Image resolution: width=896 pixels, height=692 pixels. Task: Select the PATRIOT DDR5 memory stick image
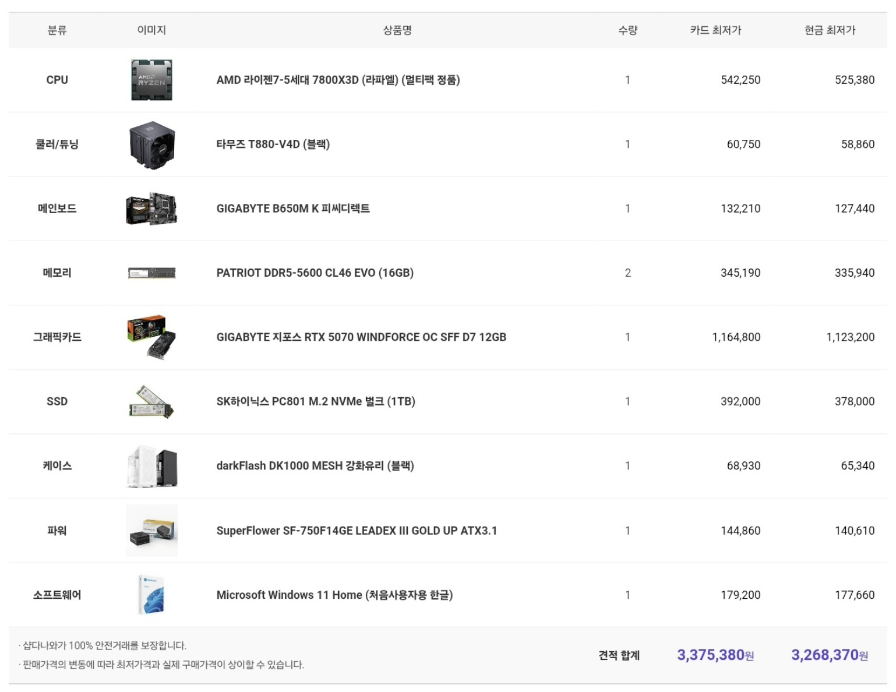[x=151, y=273]
